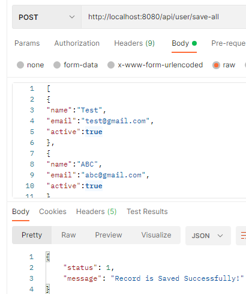This screenshot has width=246, height=294.
Task: Open the request Headers (9) tab
Action: click(134, 43)
